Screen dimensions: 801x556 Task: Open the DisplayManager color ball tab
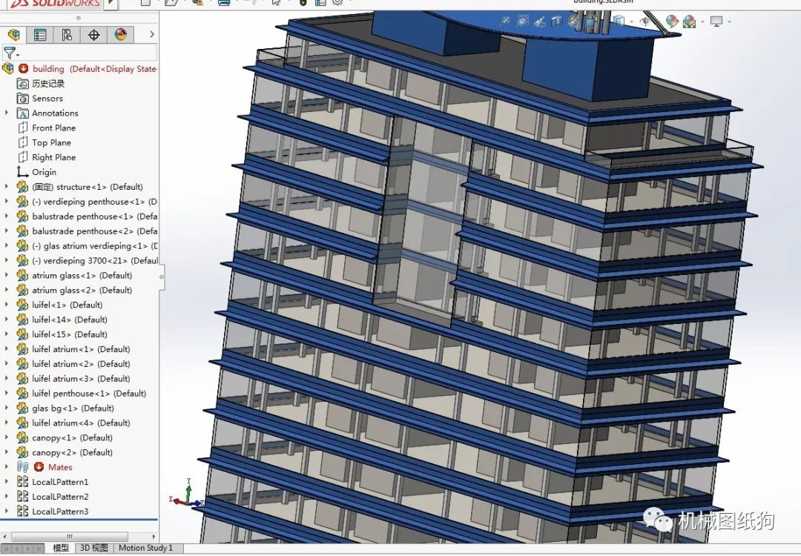[121, 35]
